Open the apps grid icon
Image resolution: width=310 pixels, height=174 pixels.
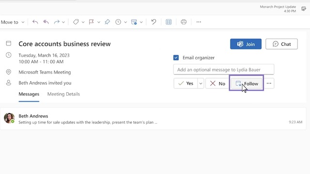[x=169, y=22]
